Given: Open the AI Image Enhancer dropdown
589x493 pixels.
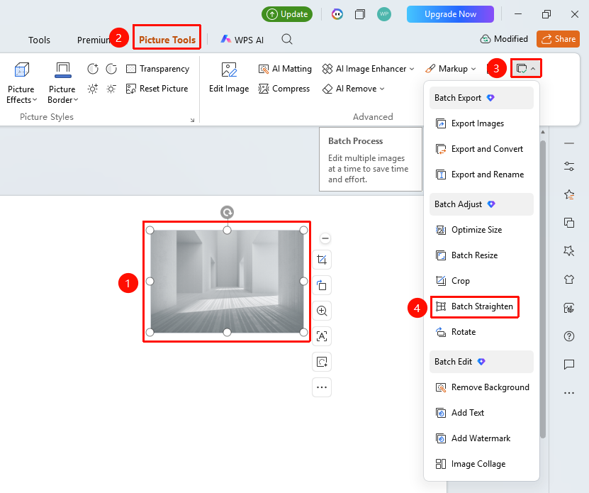Looking at the screenshot, I should click(x=368, y=69).
